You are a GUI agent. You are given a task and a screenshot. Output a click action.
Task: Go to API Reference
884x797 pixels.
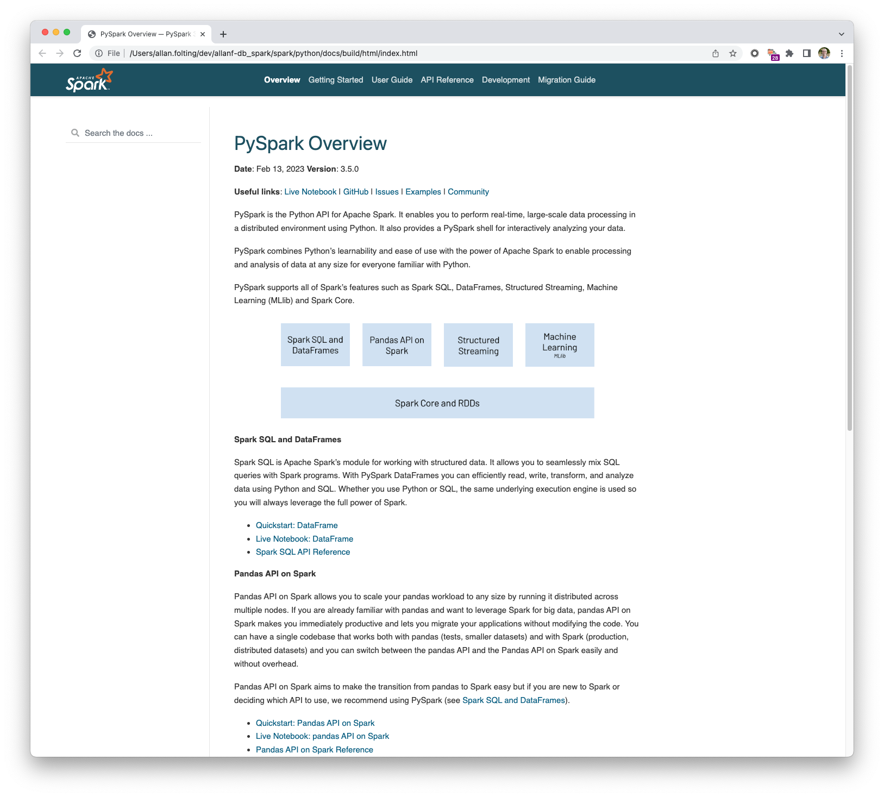click(447, 80)
